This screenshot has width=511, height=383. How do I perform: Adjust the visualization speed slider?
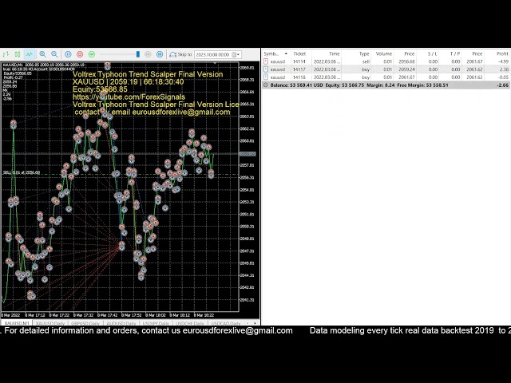pos(137,54)
